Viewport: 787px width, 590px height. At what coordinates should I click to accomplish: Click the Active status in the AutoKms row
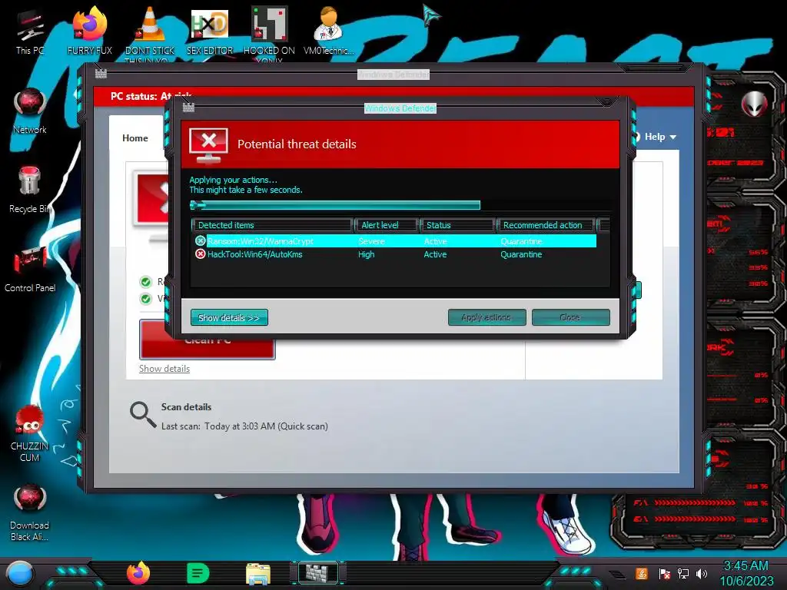coord(435,254)
